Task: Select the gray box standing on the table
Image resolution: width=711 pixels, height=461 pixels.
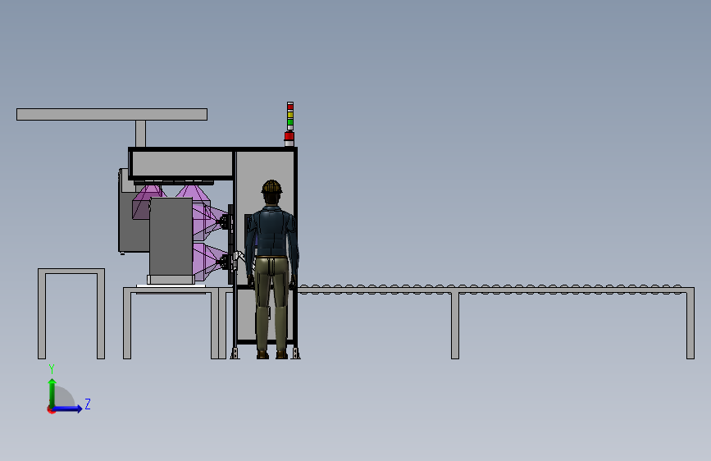Action: coord(171,237)
